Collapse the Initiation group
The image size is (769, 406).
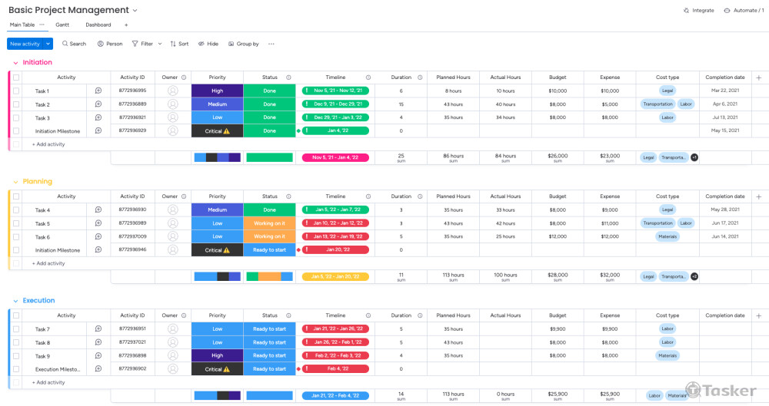tap(15, 63)
